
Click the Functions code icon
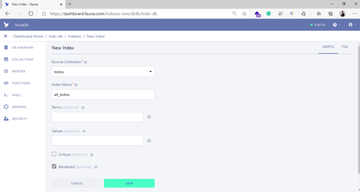tap(6, 83)
